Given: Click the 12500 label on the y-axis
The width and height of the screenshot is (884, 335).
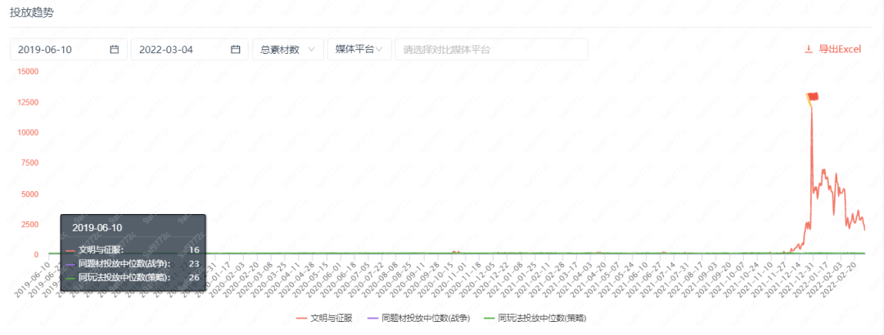Looking at the screenshot, I should tap(26, 101).
